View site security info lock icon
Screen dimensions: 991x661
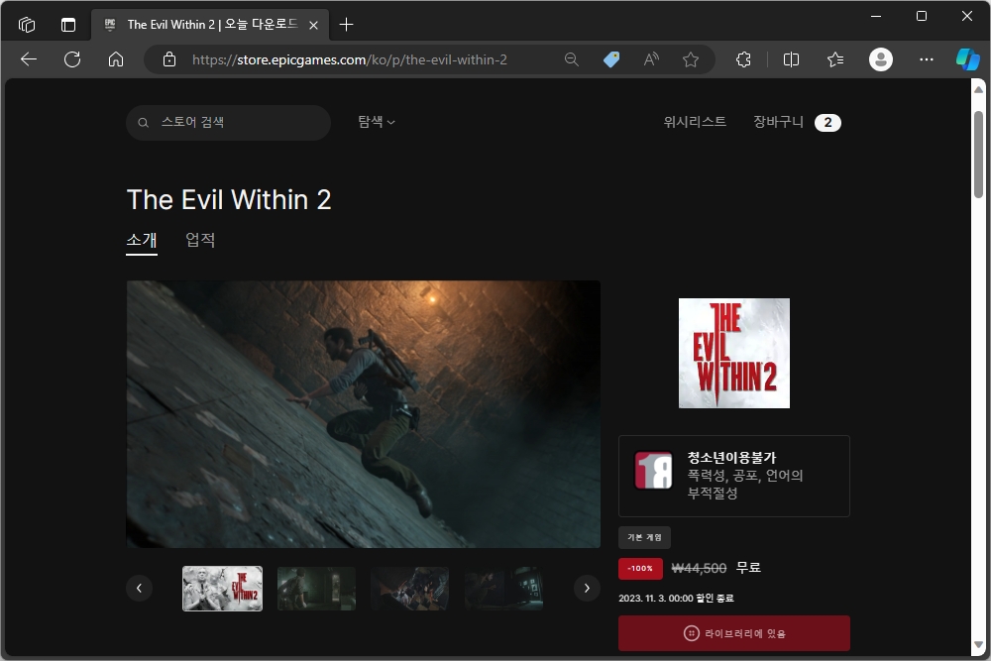(x=169, y=59)
